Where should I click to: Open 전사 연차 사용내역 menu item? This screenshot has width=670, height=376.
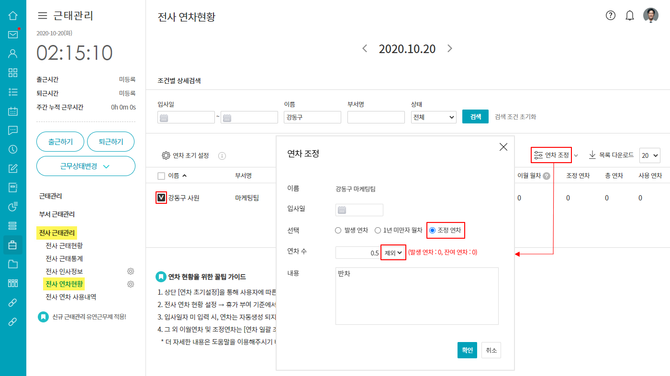(71, 297)
